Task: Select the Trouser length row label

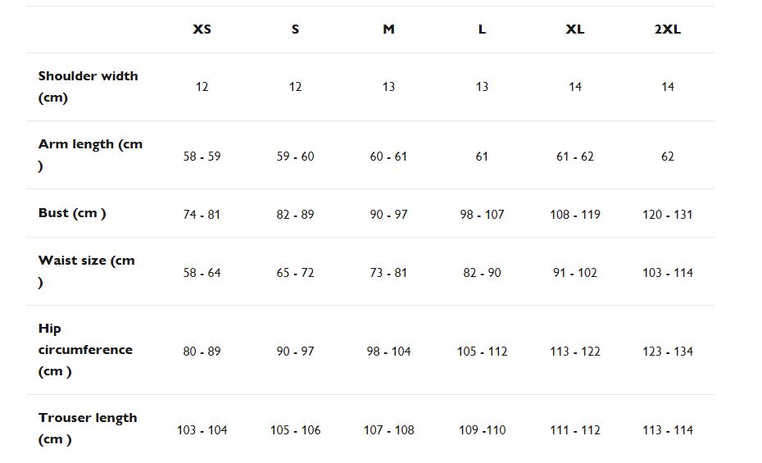Action: (x=88, y=429)
